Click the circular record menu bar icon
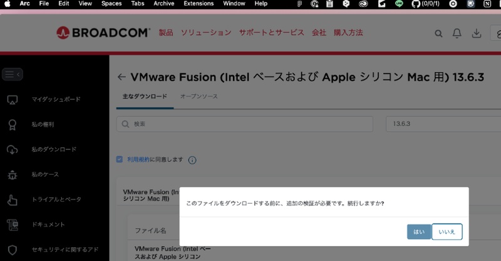Image resolution: width=501 pixels, height=261 pixels. tap(453, 4)
